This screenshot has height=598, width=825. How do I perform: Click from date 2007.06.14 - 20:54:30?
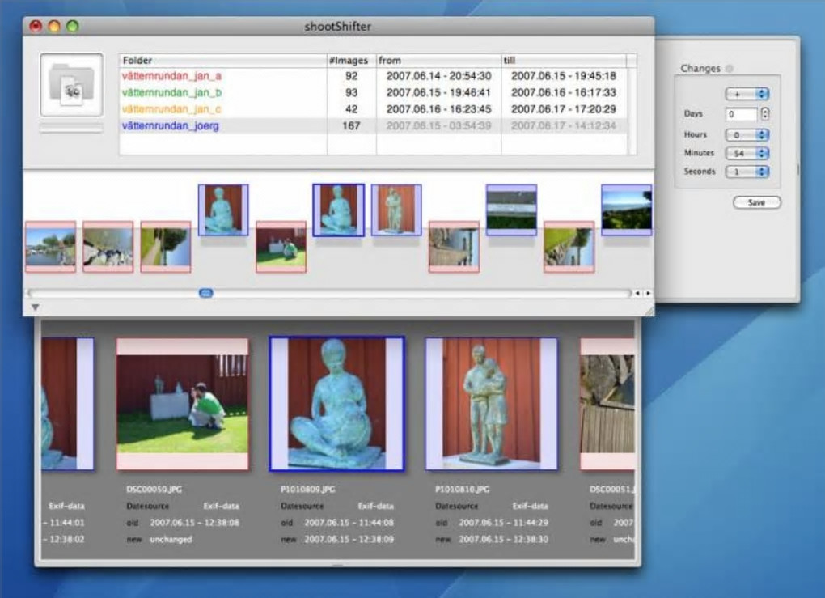pos(439,76)
